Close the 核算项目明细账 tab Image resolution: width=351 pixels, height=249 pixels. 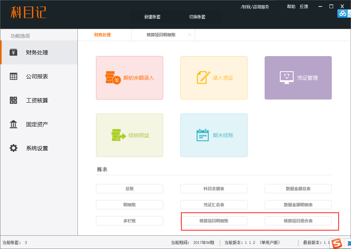coord(190,35)
